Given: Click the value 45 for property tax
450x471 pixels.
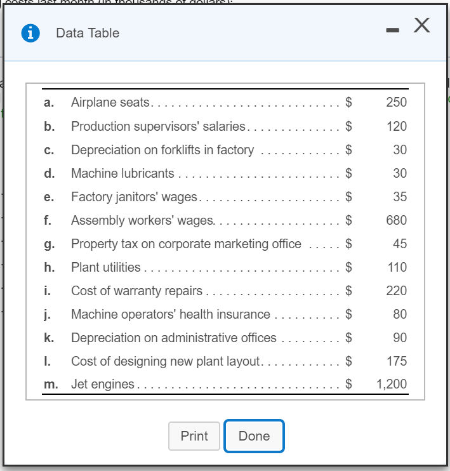Looking at the screenshot, I should (x=400, y=244).
